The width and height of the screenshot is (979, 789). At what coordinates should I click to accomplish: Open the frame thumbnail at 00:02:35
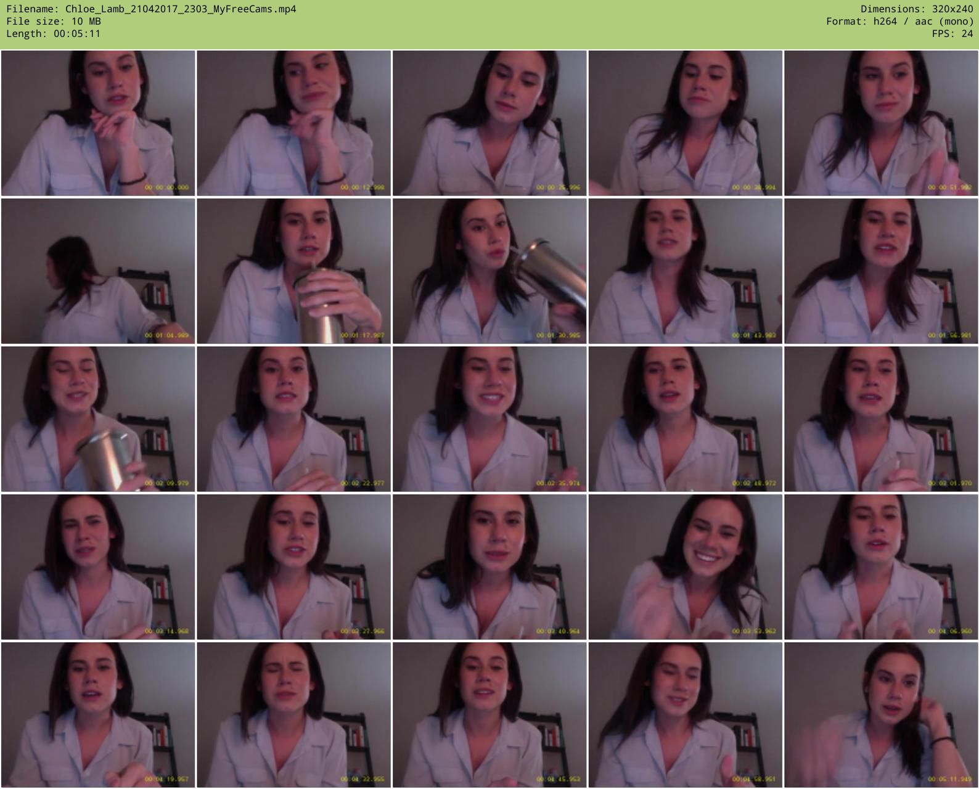click(490, 419)
